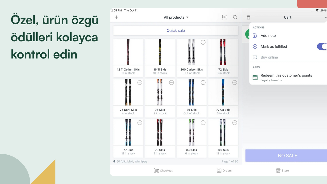Click the Page 1 of 20 indicator
Screen dimensions: 327x184
click(x=230, y=162)
